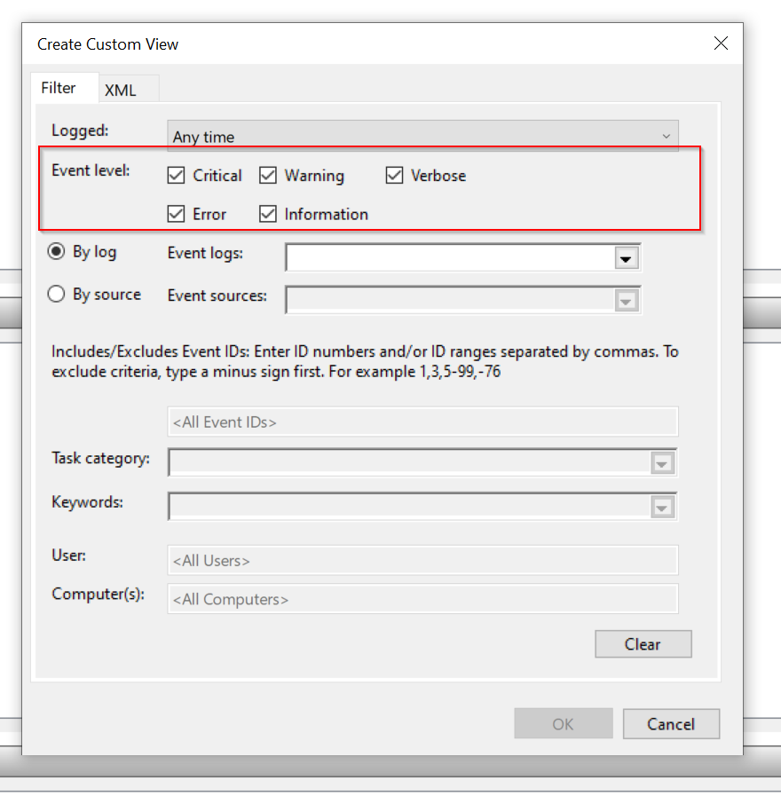781x796 pixels.
Task: Click the All Computers input field
Action: (x=422, y=598)
